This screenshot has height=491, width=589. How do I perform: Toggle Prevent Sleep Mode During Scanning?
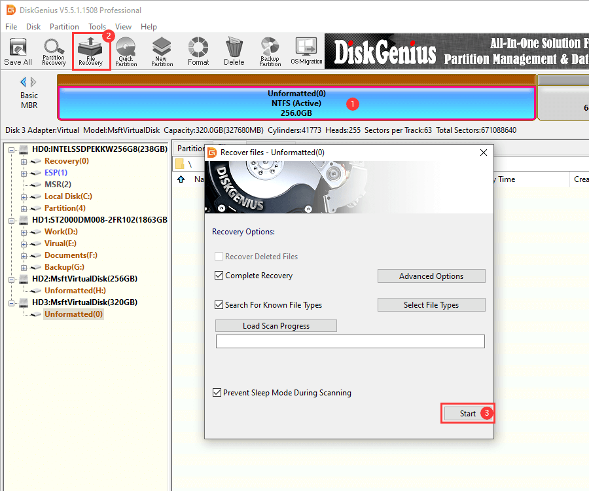coord(217,393)
